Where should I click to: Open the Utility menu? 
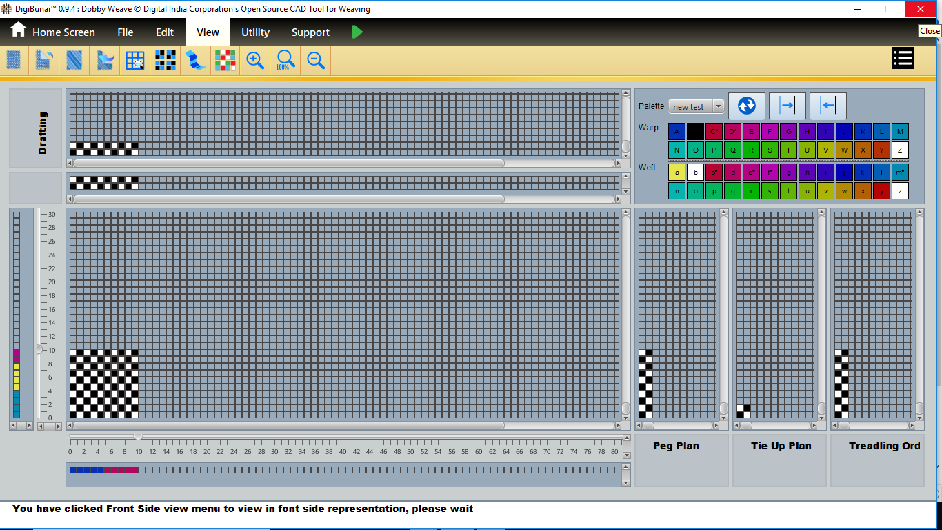(x=255, y=32)
